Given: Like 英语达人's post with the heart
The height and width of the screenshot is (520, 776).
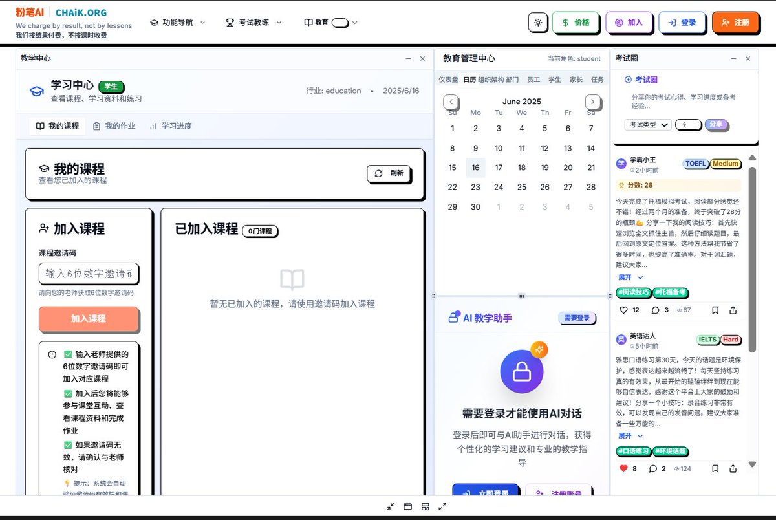Looking at the screenshot, I should pyautogui.click(x=622, y=468).
